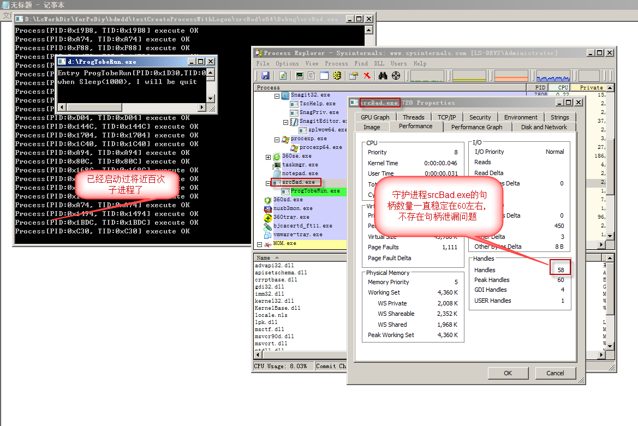Click the 360se.exe browser icon
This screenshot has height=426, width=638.
(277, 157)
